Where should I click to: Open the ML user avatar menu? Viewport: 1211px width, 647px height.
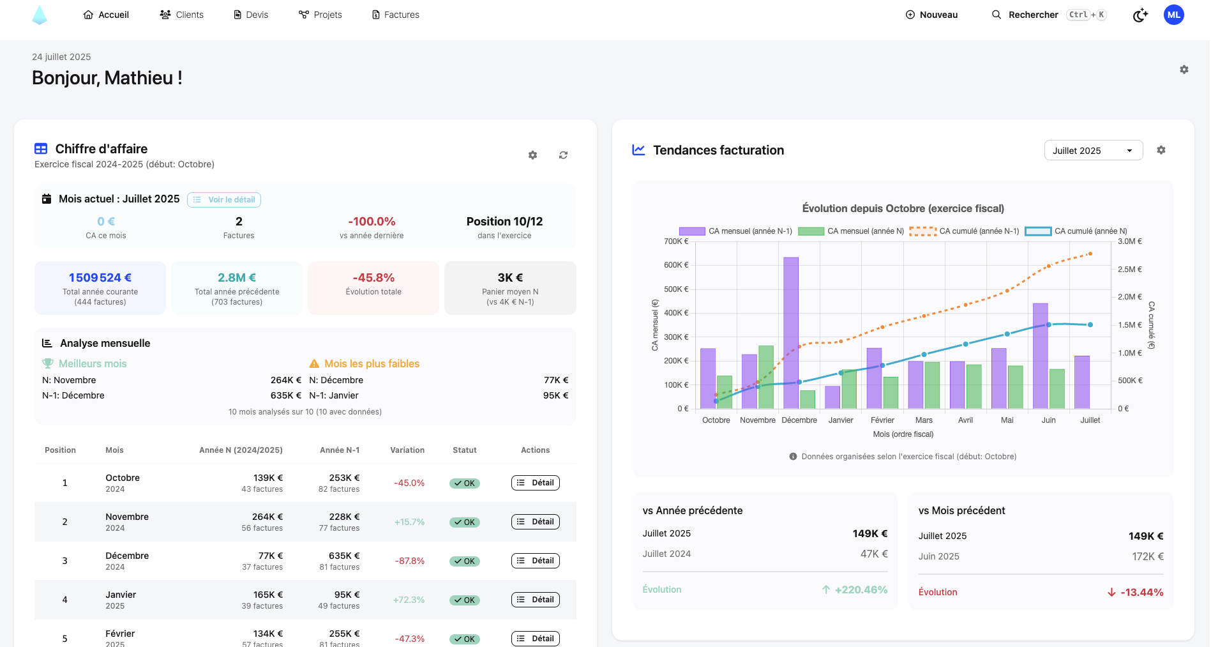[x=1173, y=14]
